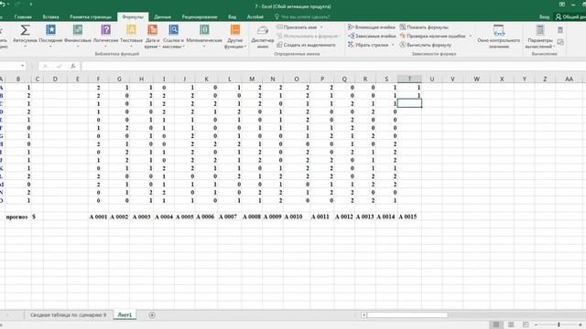Click the Tell Me search box
The height and width of the screenshot is (329, 586).
[302, 16]
